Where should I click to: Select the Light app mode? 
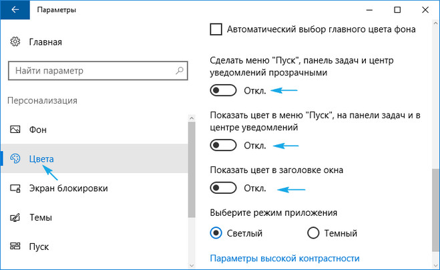pyautogui.click(x=216, y=233)
